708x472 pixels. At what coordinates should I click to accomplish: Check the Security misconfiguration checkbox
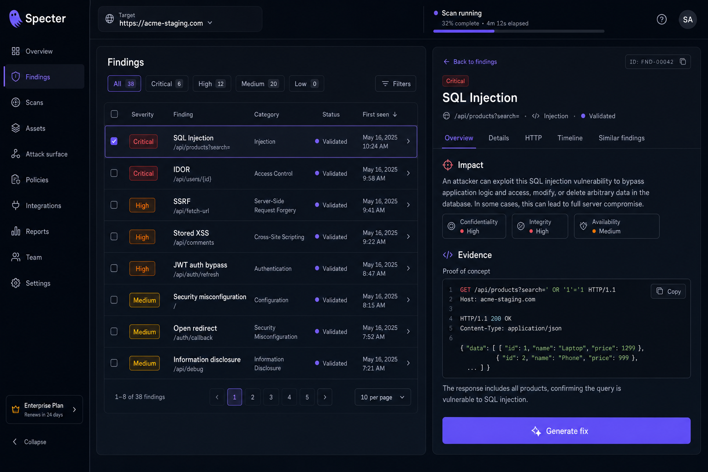click(114, 300)
